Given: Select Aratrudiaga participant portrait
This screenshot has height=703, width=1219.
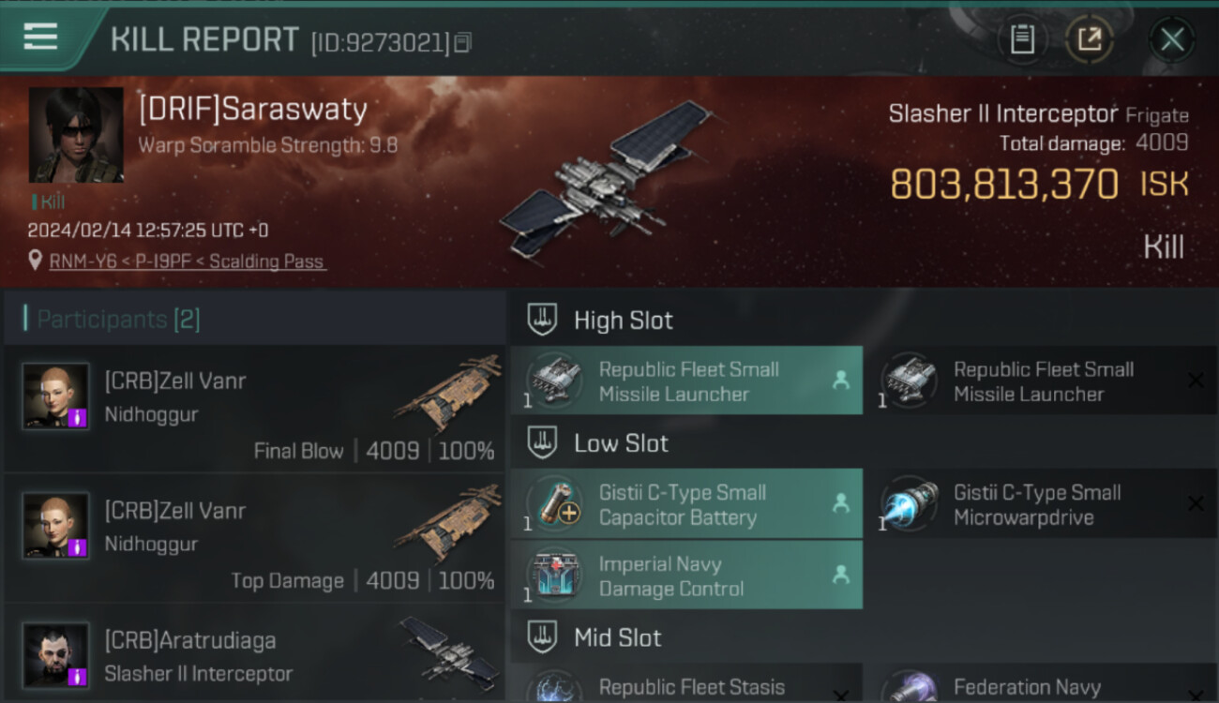Looking at the screenshot, I should (56, 655).
